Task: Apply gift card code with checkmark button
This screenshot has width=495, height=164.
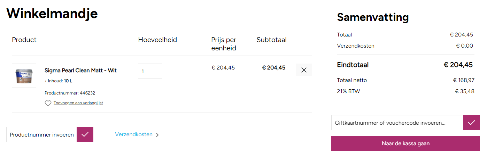Action: coord(472,123)
